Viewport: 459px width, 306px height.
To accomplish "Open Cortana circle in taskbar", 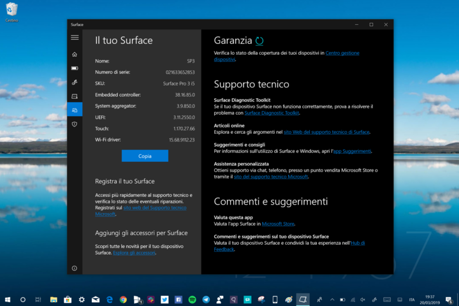I will [x=22, y=300].
